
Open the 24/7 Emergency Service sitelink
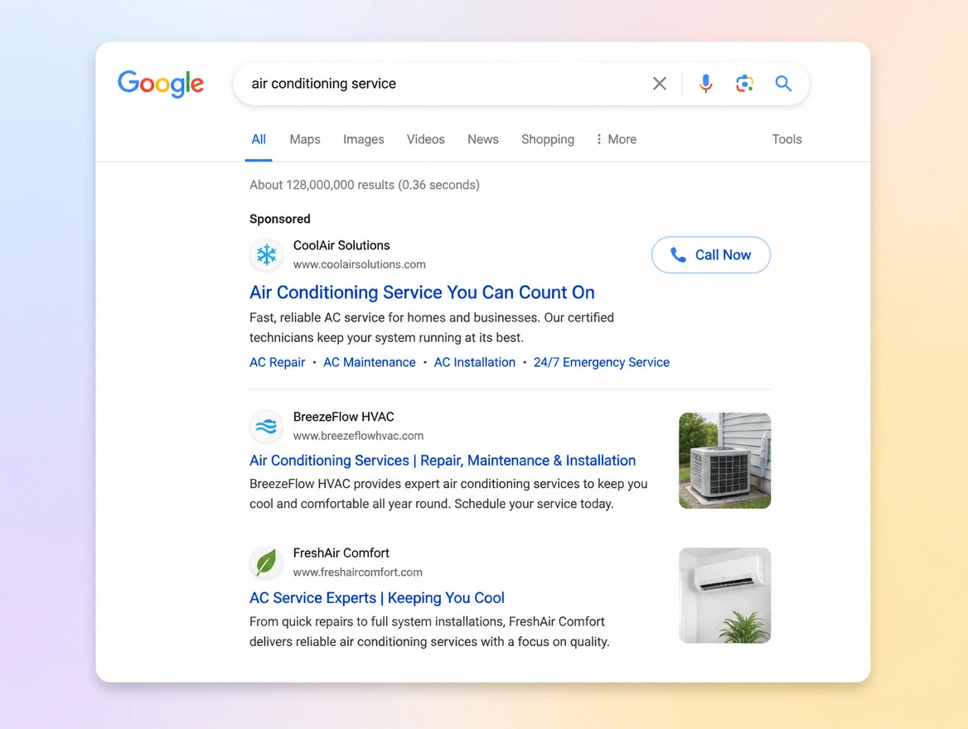click(602, 362)
